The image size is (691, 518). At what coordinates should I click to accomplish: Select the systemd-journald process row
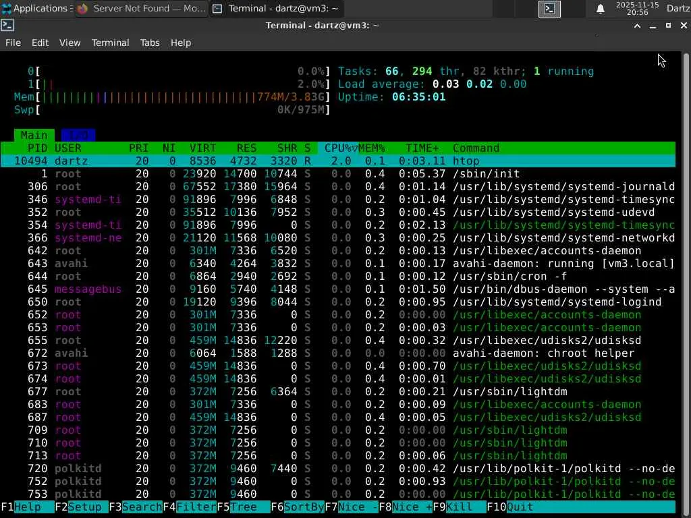(x=337, y=186)
